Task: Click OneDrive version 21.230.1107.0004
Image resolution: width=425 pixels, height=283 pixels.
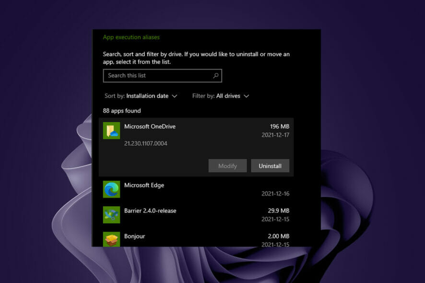Action: tap(145, 143)
